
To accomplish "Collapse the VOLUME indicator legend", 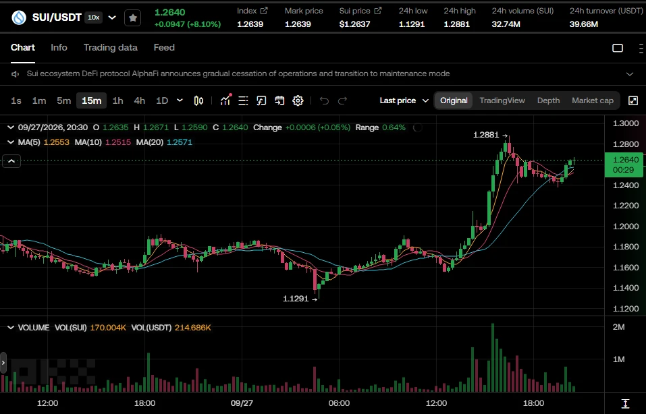I will pos(11,328).
